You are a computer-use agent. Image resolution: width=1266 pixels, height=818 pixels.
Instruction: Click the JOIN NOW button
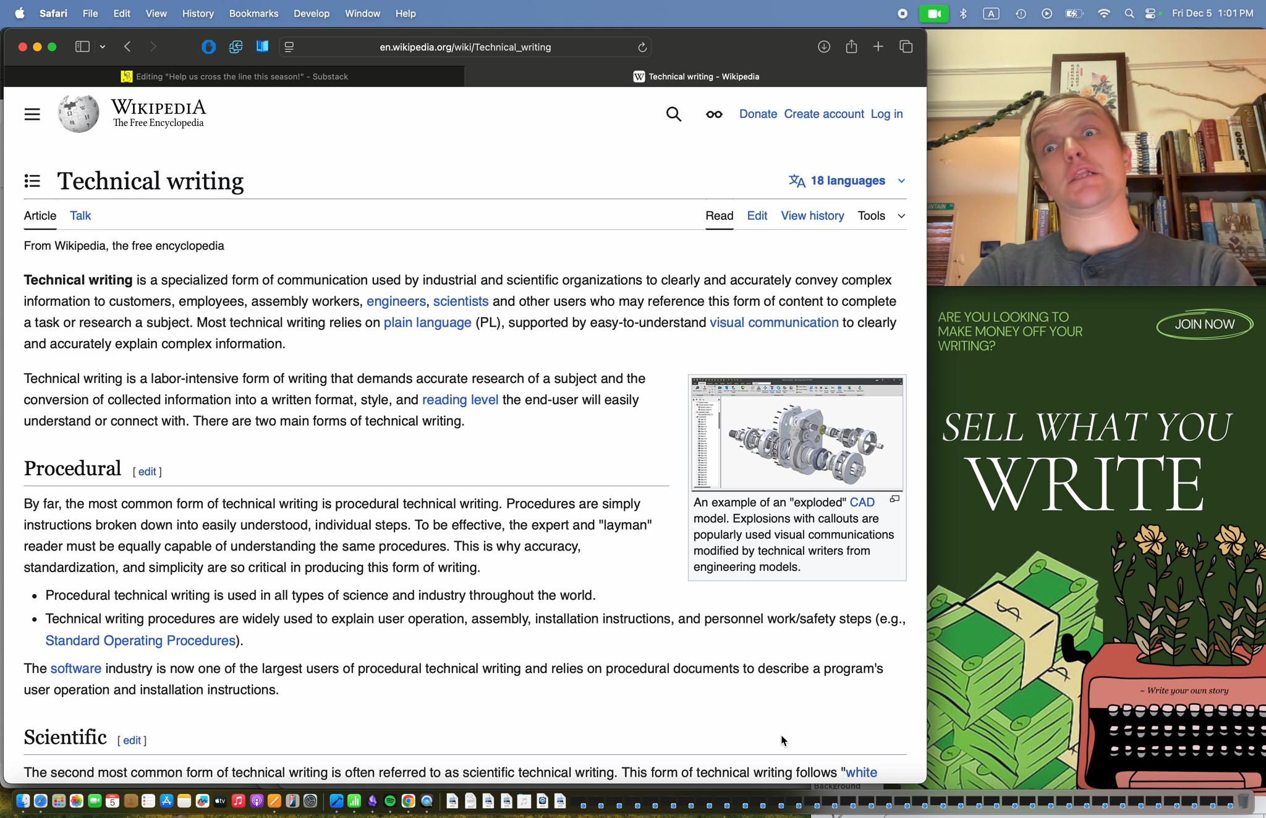point(1204,324)
